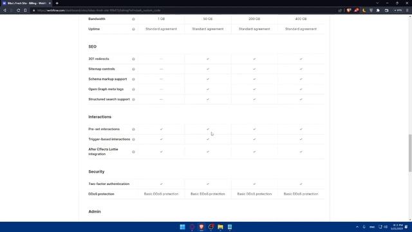Viewport: 412px width, 232px height.
Task: Click the After Effects Lottie integration info icon
Action: [133, 152]
